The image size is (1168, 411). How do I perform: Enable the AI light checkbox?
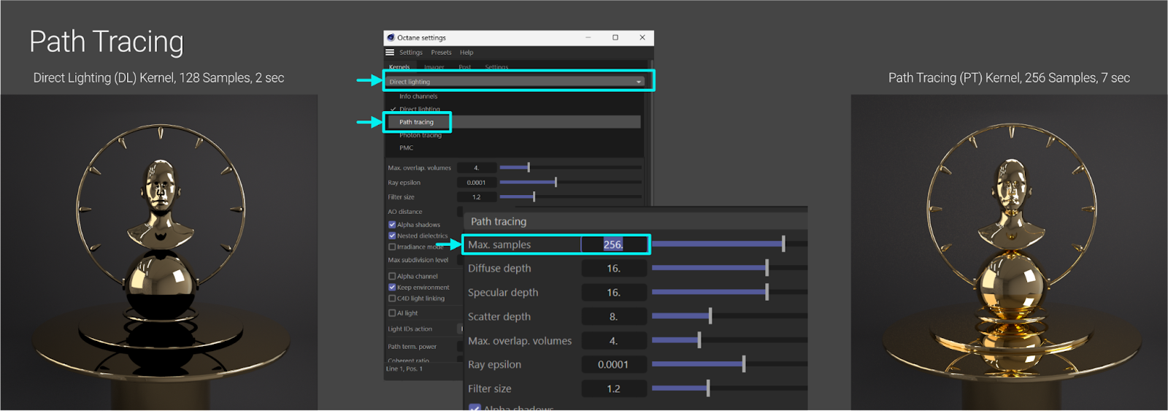392,313
